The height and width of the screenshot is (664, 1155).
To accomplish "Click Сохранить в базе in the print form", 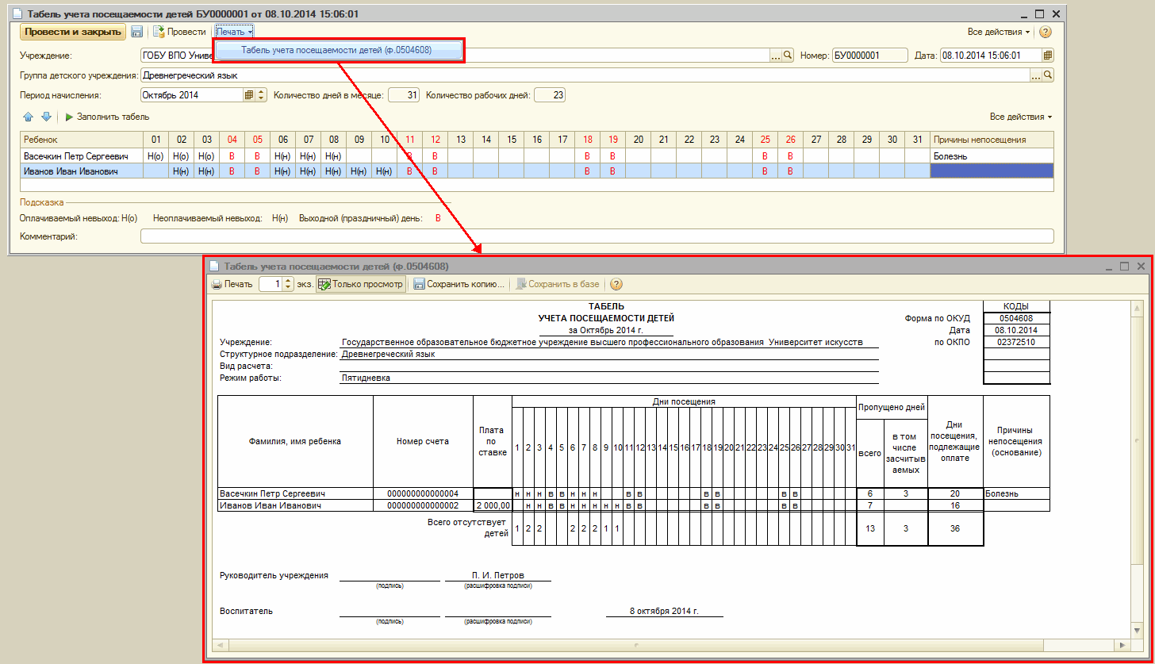I will pyautogui.click(x=558, y=284).
